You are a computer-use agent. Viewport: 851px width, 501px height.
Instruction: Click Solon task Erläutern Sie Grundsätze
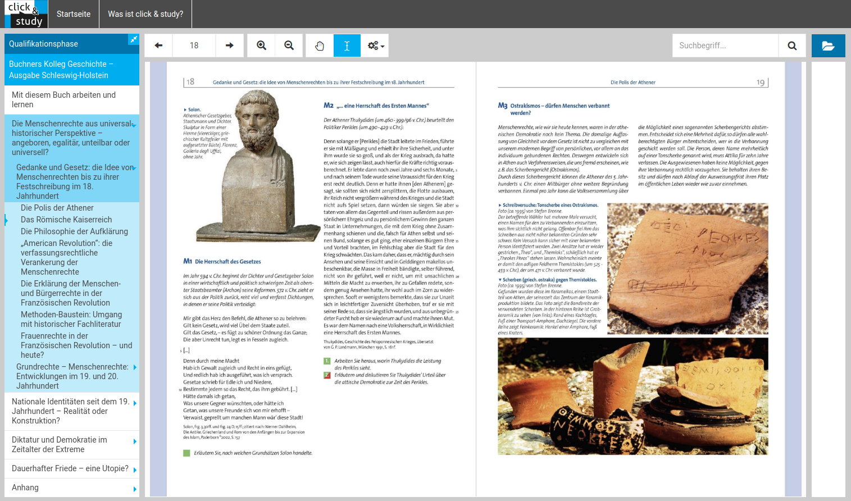pyautogui.click(x=248, y=453)
